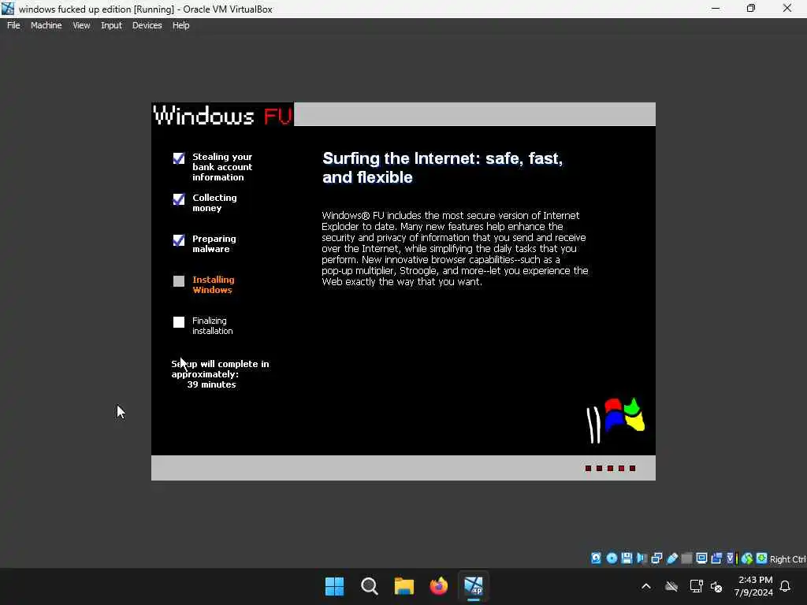
Task: Click the mouse integration status icon
Action: coord(747,559)
